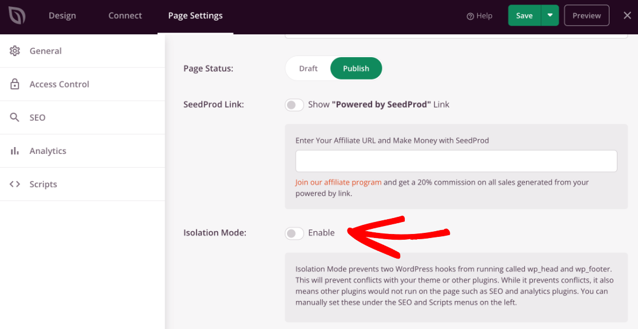Image resolution: width=638 pixels, height=329 pixels.
Task: Open the Design tab
Action: click(62, 16)
